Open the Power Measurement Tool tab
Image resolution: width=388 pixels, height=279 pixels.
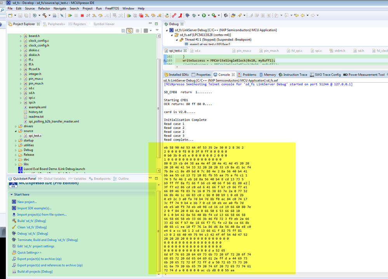364,75
